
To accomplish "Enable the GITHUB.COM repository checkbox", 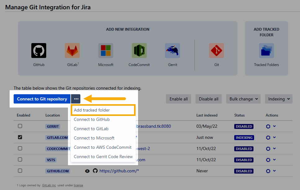I will point(20,171).
